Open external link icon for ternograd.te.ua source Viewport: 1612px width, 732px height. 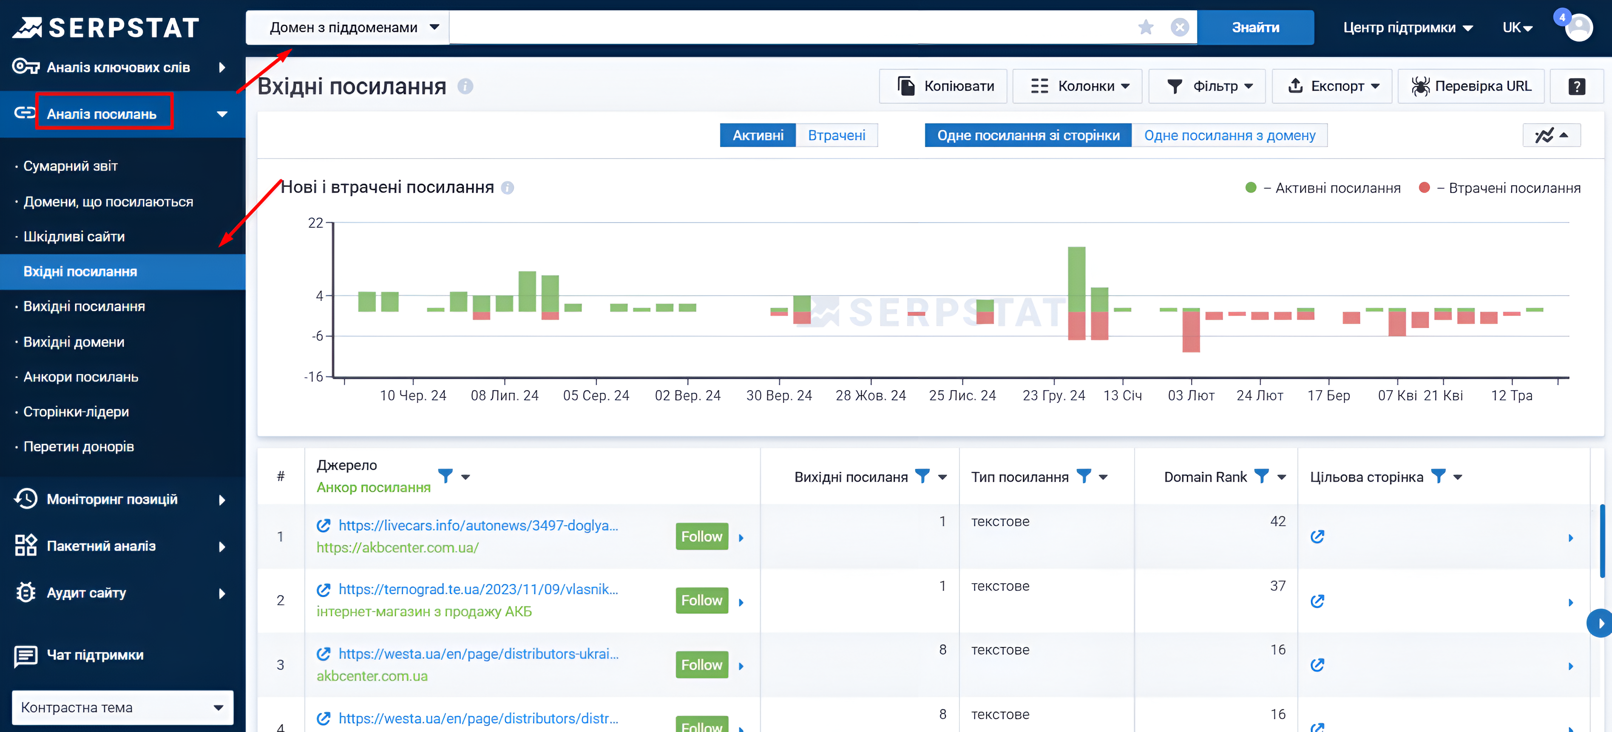click(x=324, y=589)
